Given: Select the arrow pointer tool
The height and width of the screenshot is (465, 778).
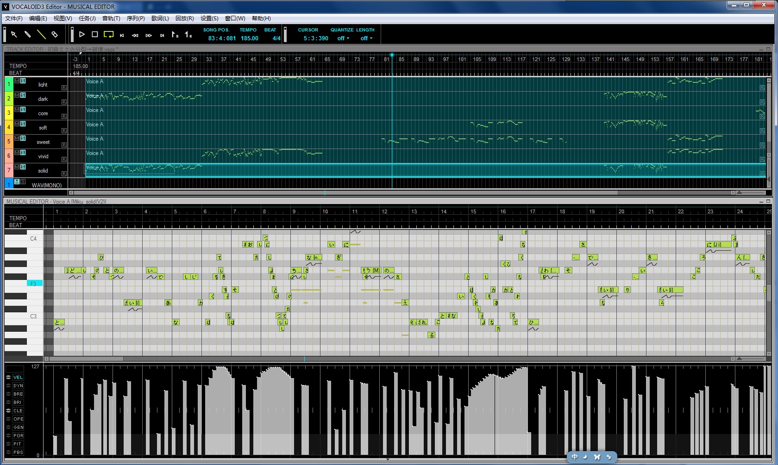Looking at the screenshot, I should click(14, 34).
